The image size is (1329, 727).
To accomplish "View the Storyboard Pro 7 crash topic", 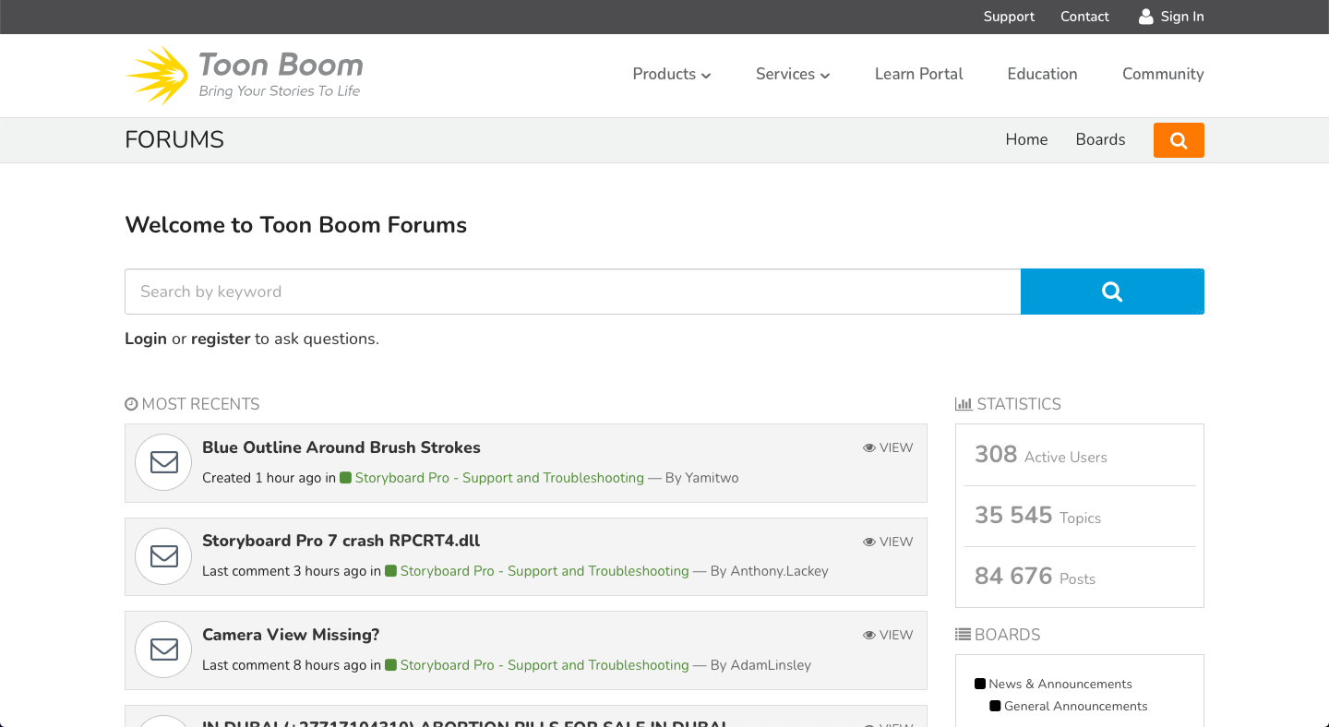I will [x=888, y=542].
